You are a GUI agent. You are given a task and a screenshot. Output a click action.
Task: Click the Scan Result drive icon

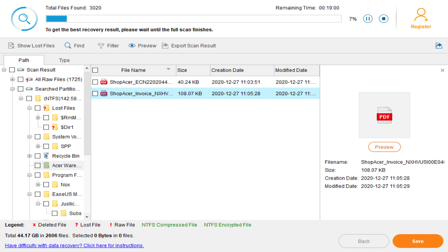click(21, 70)
